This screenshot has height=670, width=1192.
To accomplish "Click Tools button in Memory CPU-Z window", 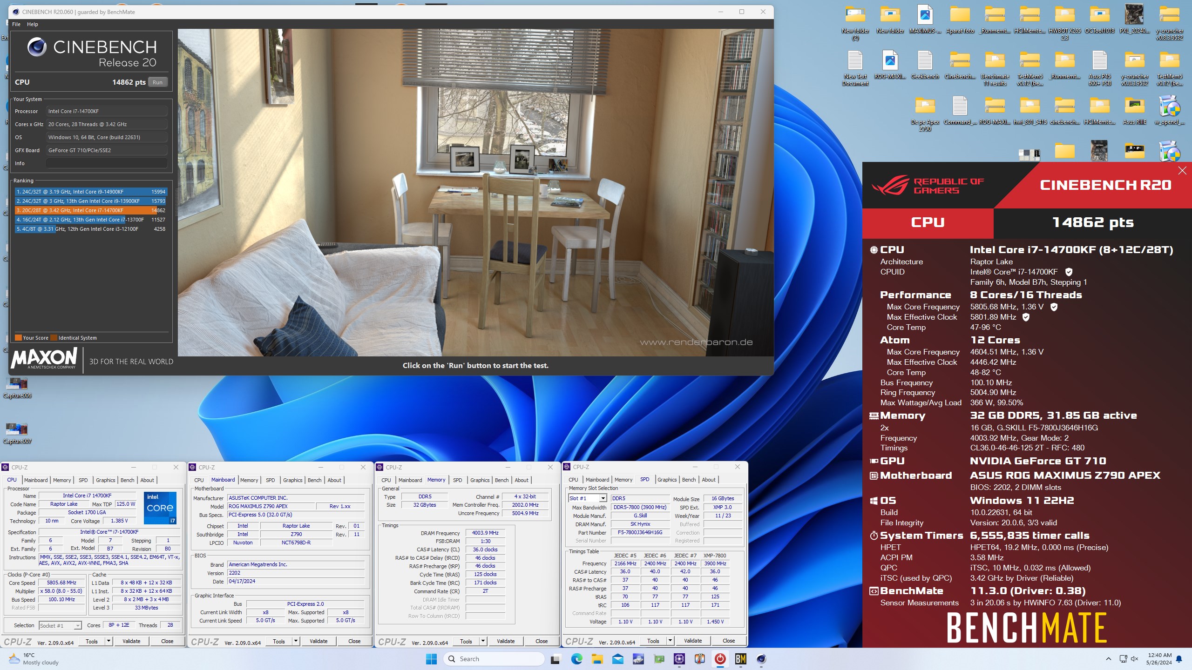I will click(466, 641).
